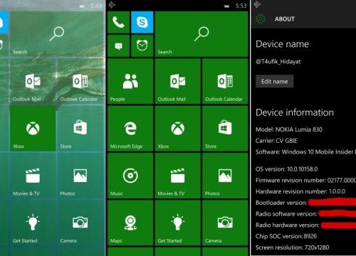Tap the status bar icon above the settings gear

pyautogui.click(x=257, y=4)
